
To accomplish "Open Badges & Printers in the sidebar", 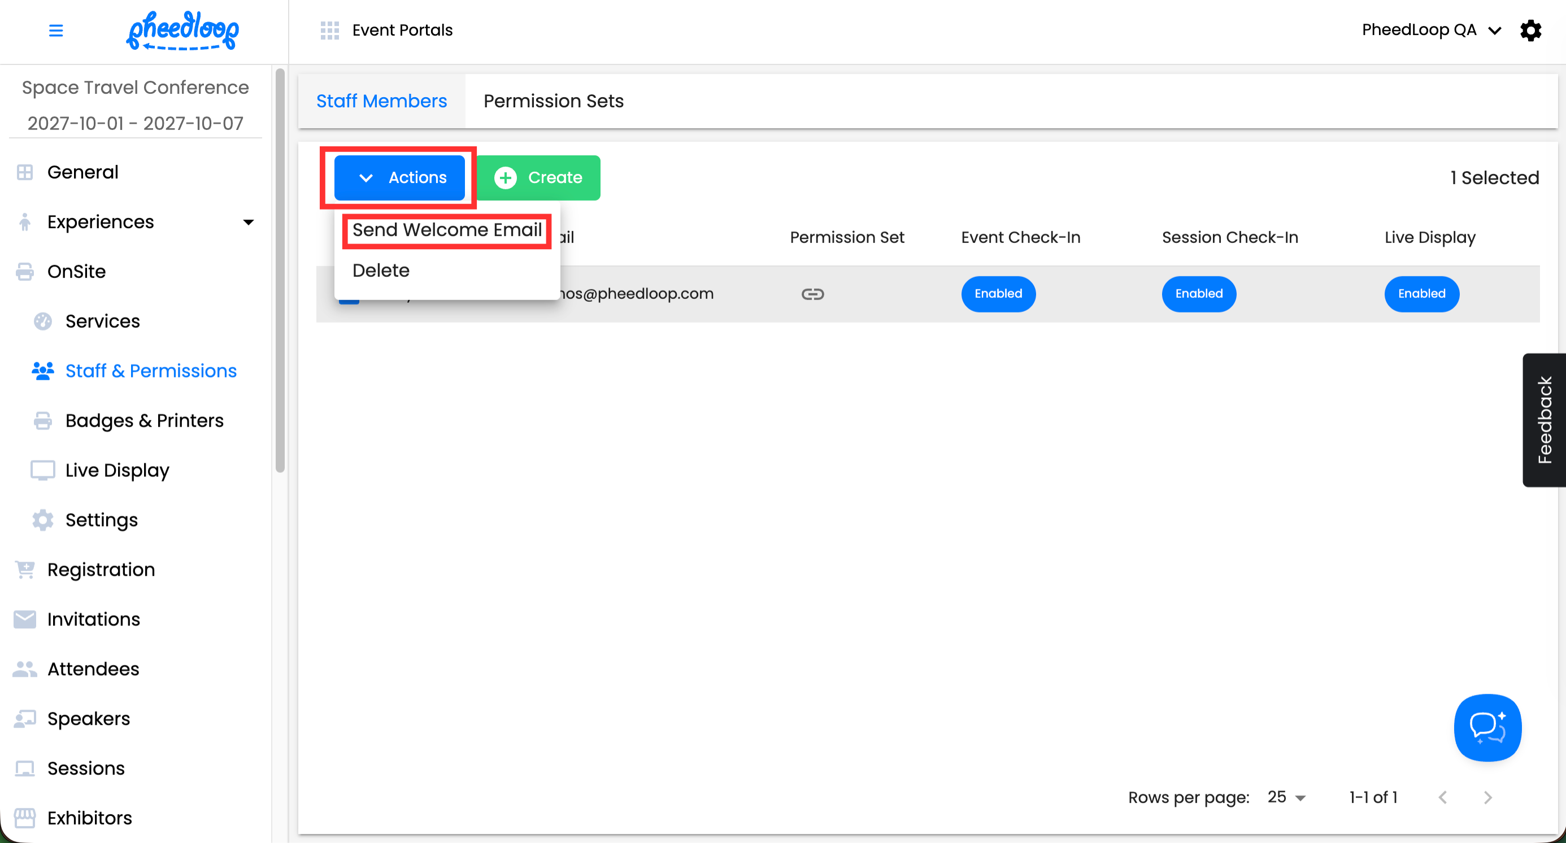I will (x=144, y=420).
